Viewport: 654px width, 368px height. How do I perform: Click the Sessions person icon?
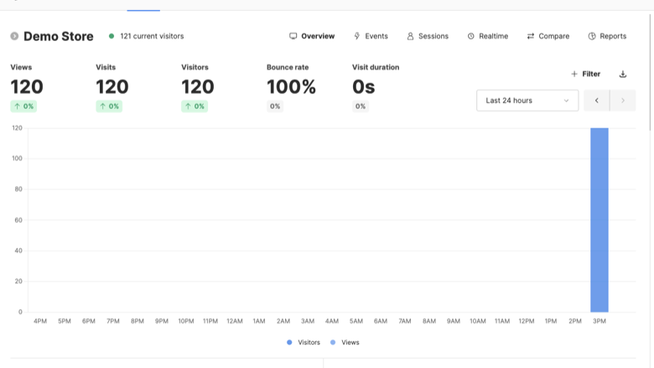point(410,36)
